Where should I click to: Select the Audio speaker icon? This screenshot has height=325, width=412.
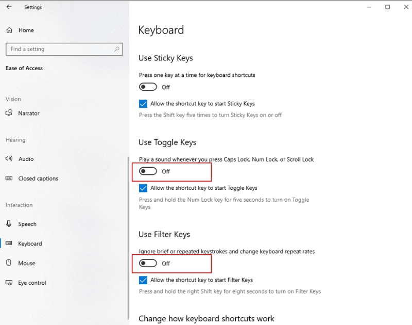point(9,159)
